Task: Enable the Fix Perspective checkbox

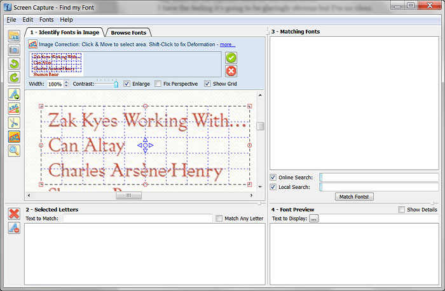Action: coord(158,84)
